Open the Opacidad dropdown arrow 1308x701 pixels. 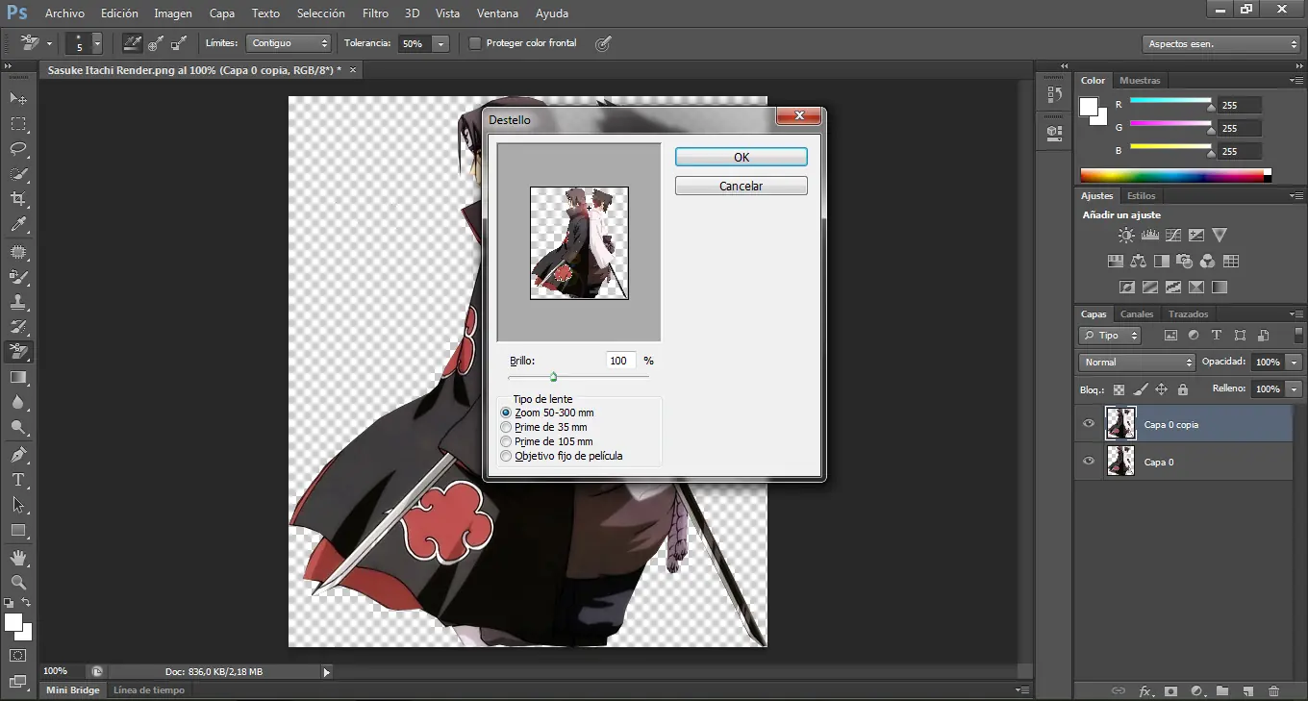pyautogui.click(x=1295, y=363)
